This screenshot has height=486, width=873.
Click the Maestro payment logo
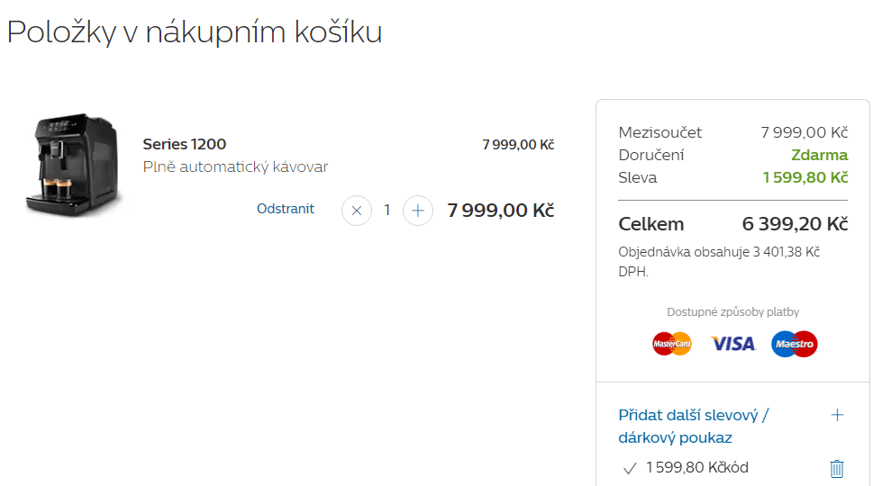tap(795, 344)
